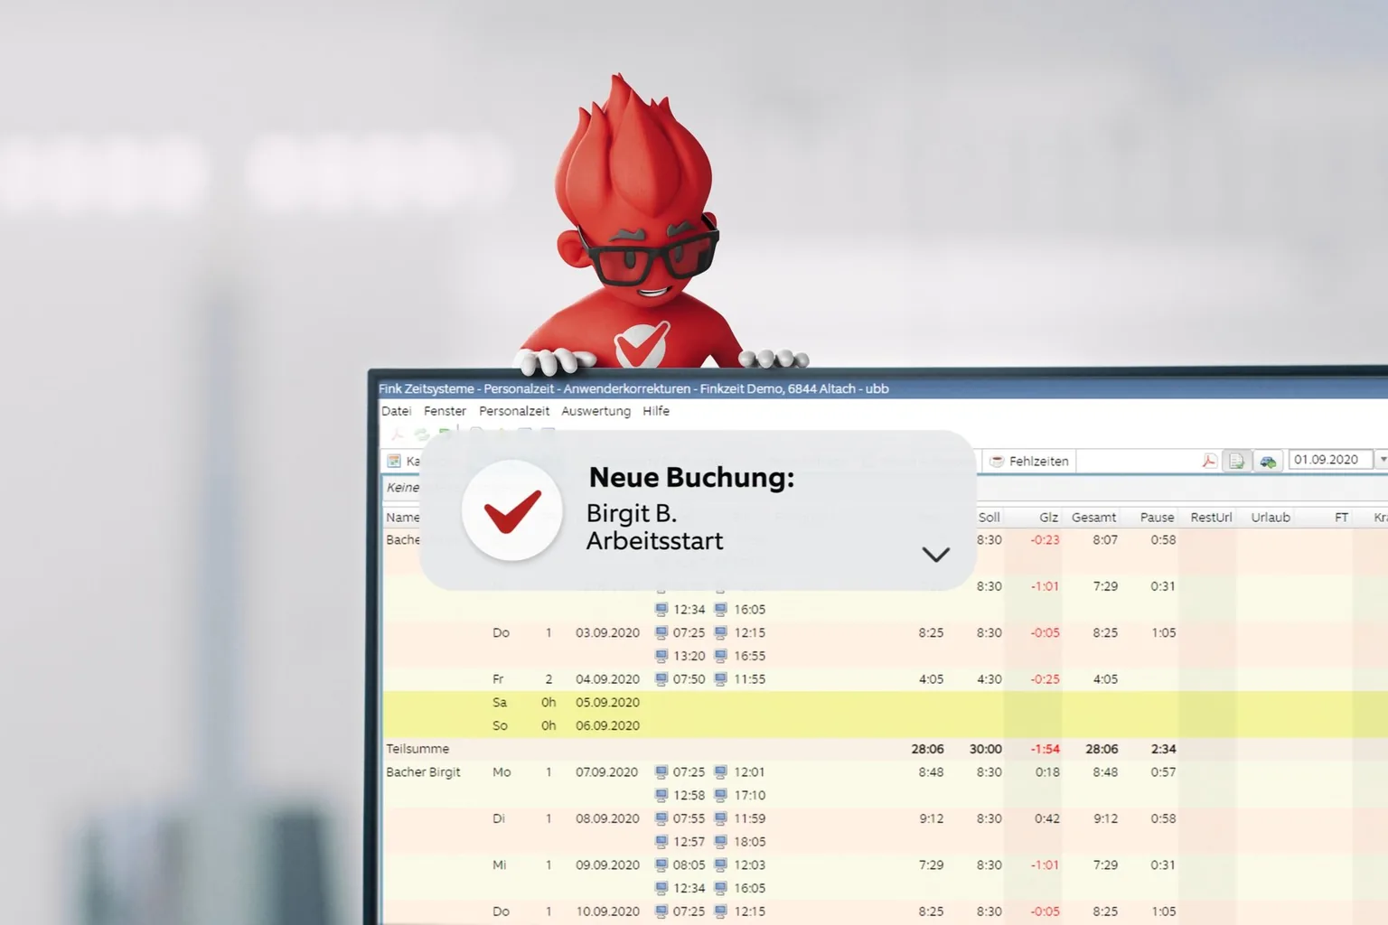Click the date 08.09.2020 in the Di row

(x=607, y=819)
